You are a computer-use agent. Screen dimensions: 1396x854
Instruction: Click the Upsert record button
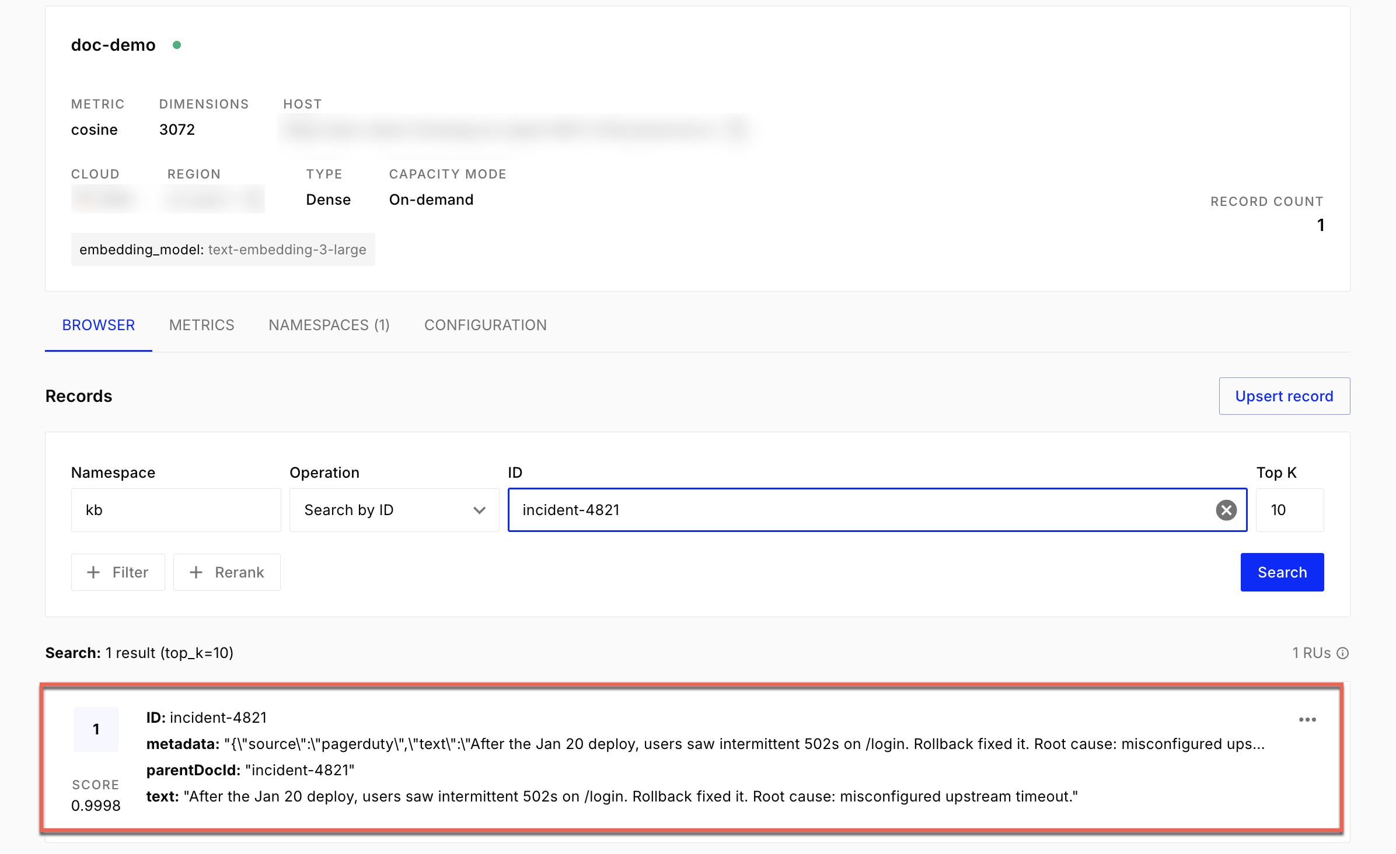[1284, 396]
